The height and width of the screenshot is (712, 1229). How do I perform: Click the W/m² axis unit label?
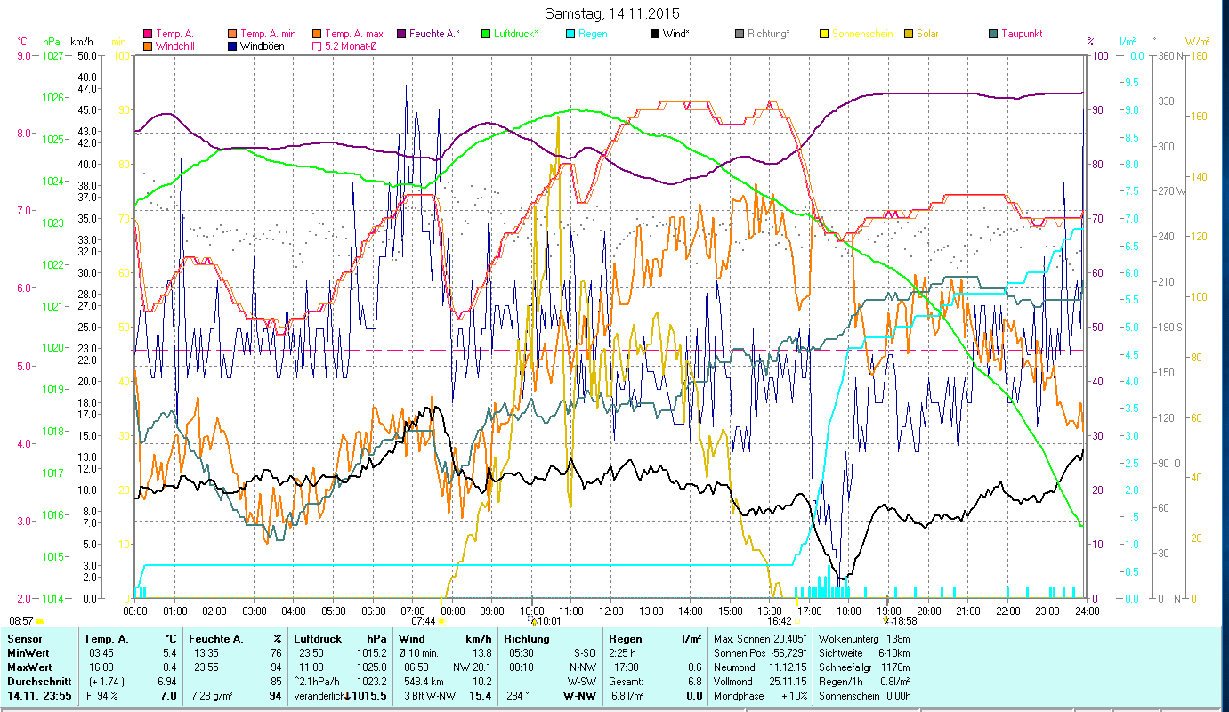coord(1196,42)
